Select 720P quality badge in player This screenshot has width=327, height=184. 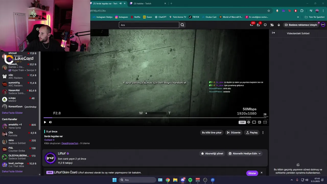point(242,122)
